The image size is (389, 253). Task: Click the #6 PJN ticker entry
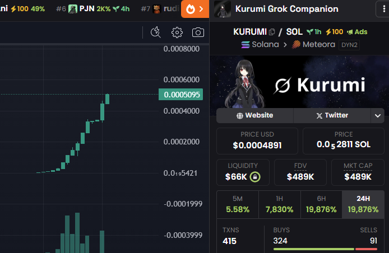tap(92, 9)
